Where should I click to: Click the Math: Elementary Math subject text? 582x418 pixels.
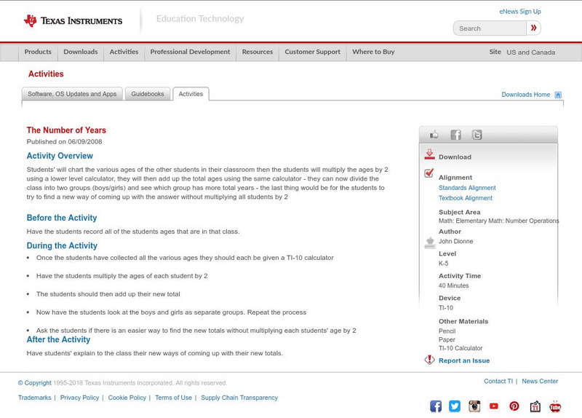(x=498, y=221)
